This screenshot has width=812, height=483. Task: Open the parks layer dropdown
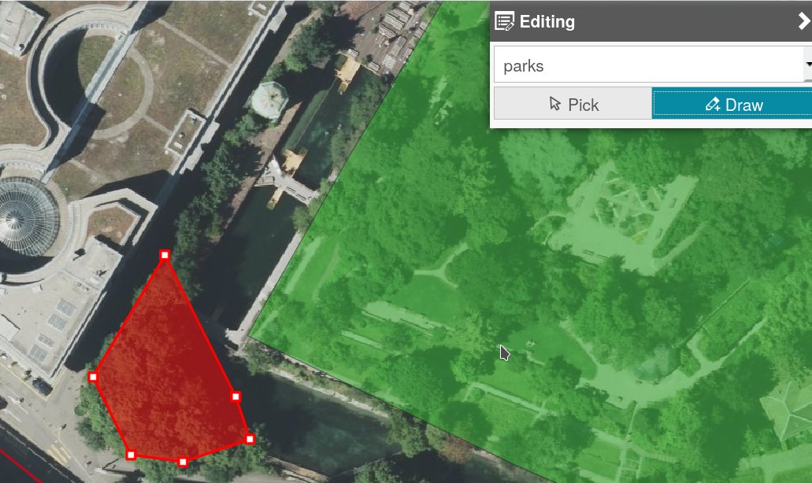pyautogui.click(x=652, y=65)
